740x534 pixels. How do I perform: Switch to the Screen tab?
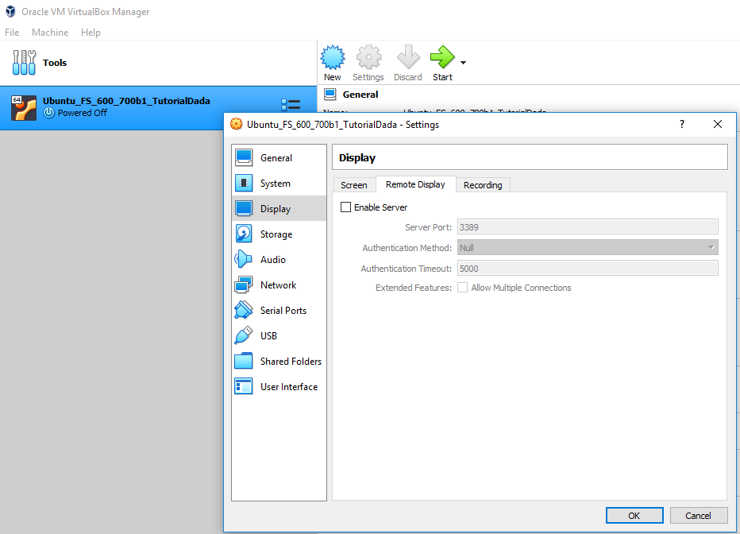(354, 185)
